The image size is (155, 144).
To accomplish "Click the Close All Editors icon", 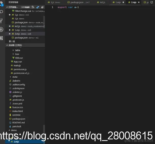I will click(x=42, y=7).
